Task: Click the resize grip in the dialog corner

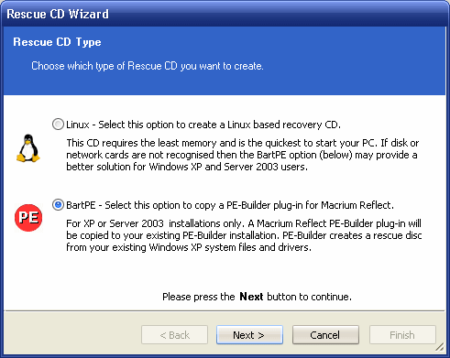Action: point(440,347)
